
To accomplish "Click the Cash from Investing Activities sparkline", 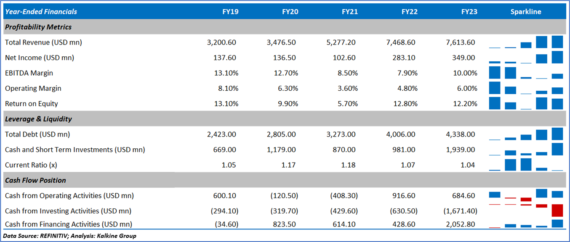I will tap(526, 210).
